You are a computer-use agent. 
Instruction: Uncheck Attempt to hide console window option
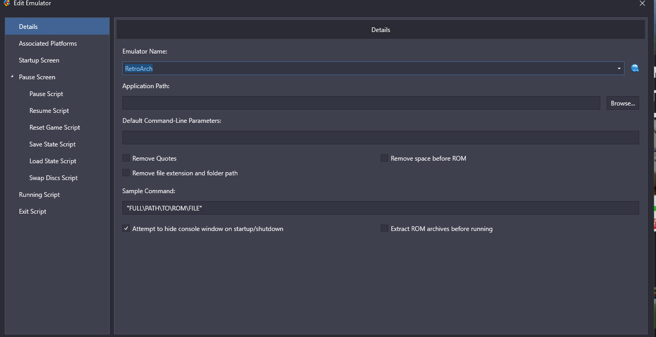[126, 228]
